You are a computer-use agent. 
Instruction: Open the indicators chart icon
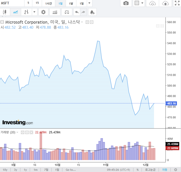coord(55,12)
